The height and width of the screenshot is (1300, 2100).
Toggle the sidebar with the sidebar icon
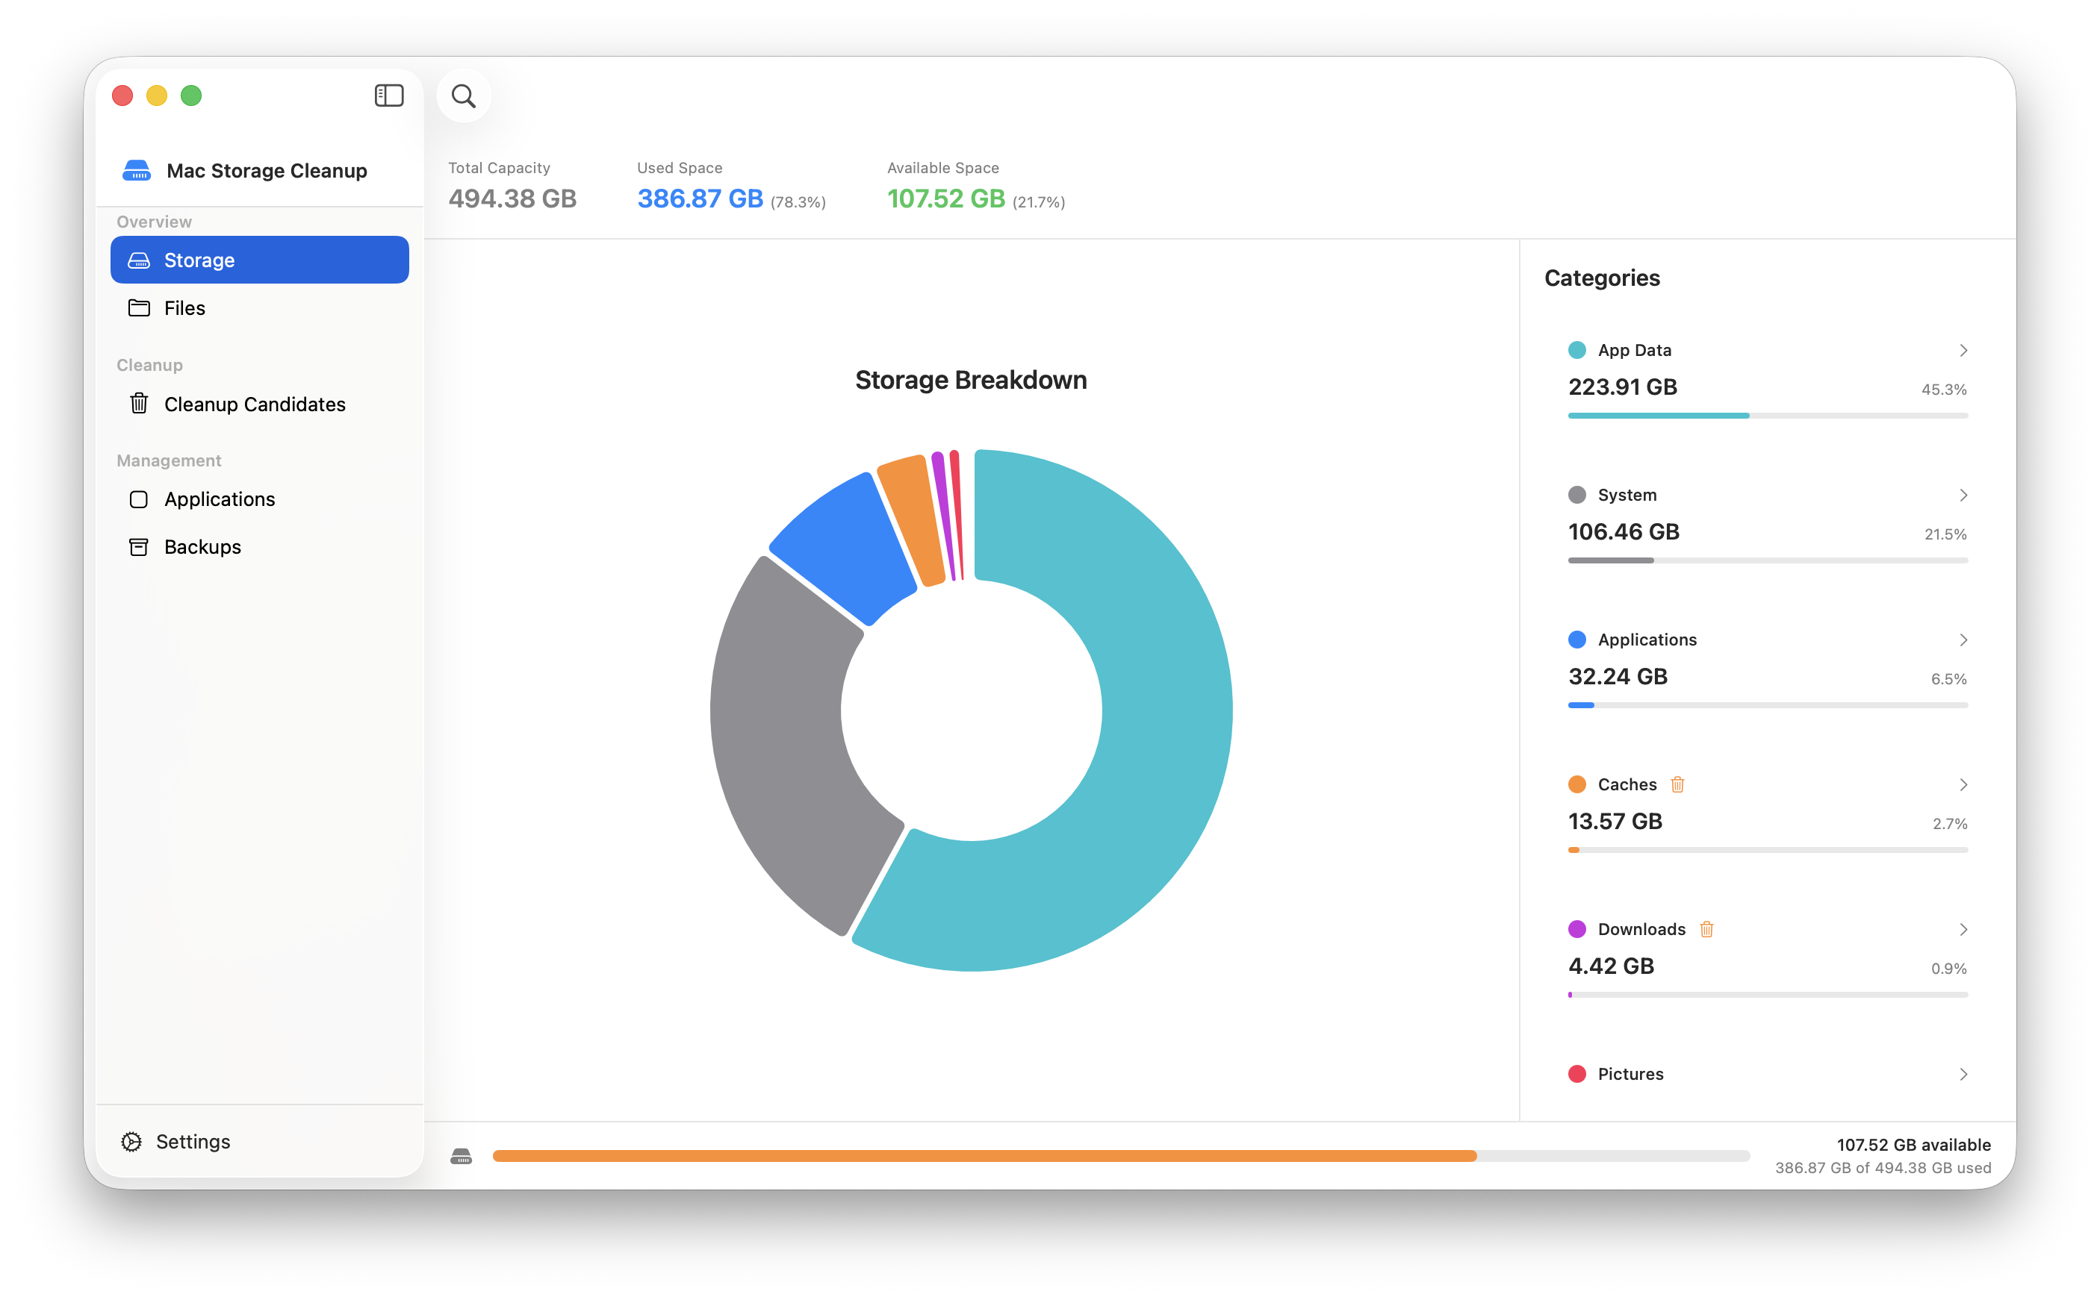(x=389, y=96)
